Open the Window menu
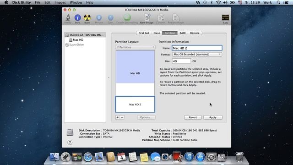This screenshot has height=165, width=293. (76, 2)
